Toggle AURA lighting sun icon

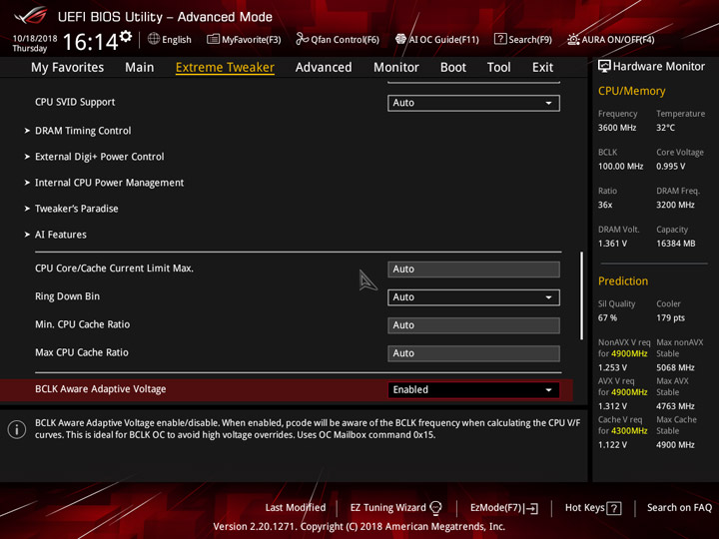573,39
